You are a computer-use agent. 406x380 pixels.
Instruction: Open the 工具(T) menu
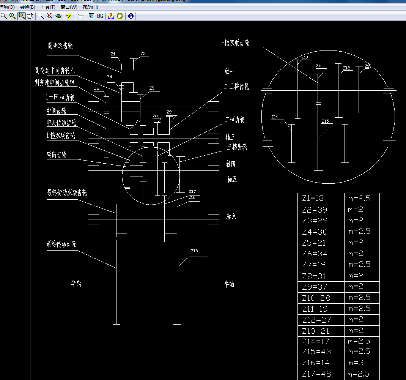48,7
